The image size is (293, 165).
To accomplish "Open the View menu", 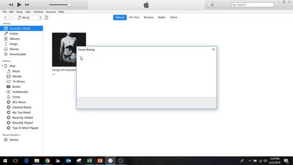I will [28, 12].
